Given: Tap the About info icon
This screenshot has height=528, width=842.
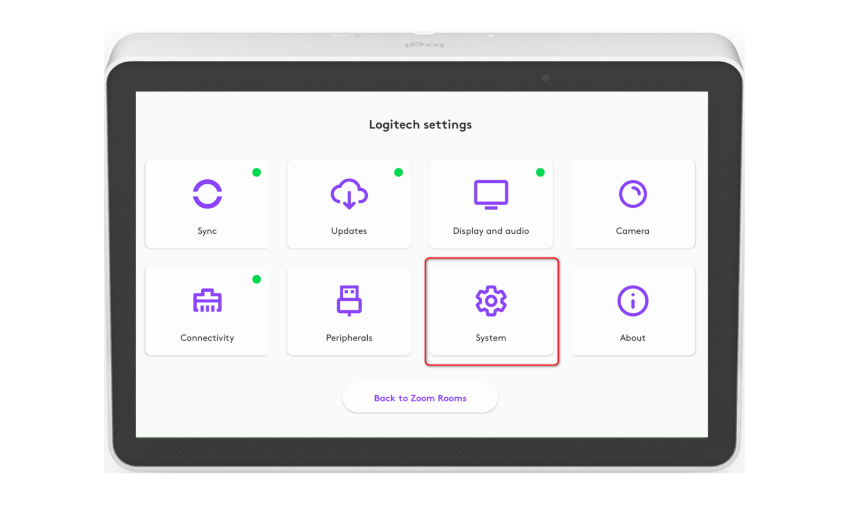Looking at the screenshot, I should (632, 301).
